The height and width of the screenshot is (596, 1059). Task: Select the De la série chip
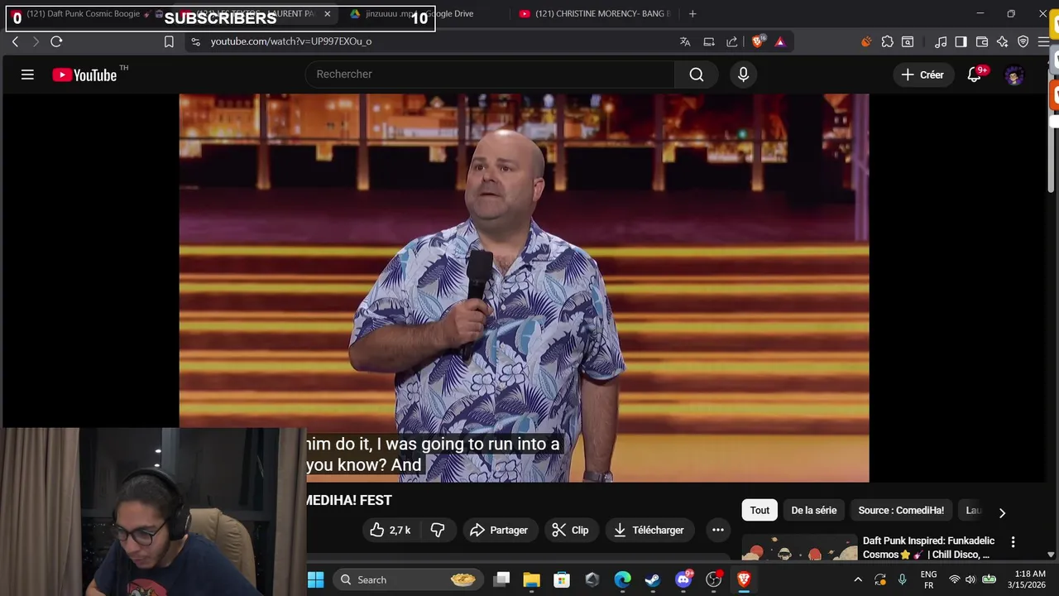click(814, 511)
